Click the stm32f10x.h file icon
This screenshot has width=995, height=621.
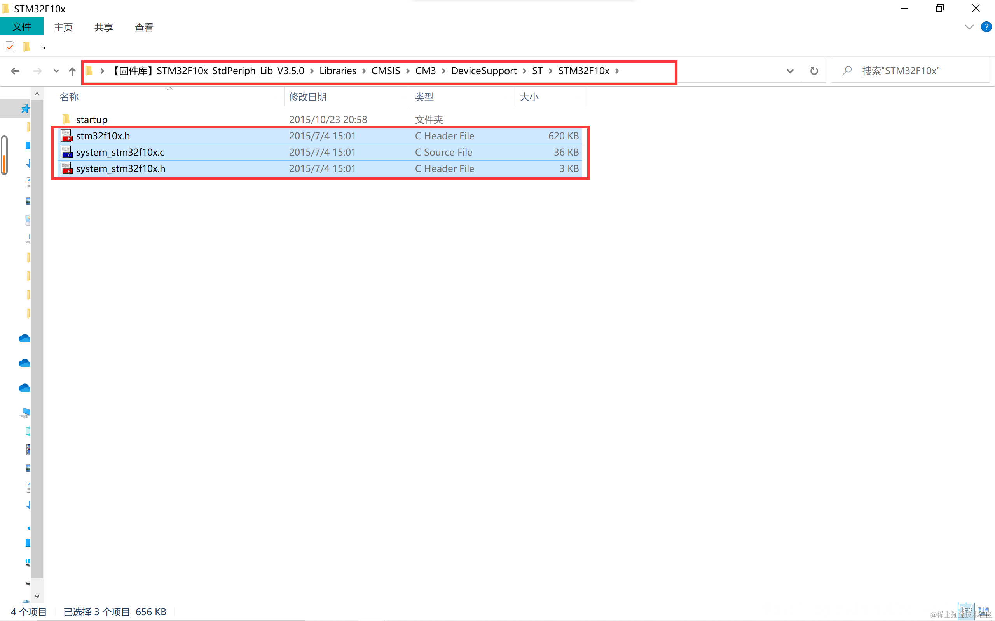pyautogui.click(x=66, y=136)
